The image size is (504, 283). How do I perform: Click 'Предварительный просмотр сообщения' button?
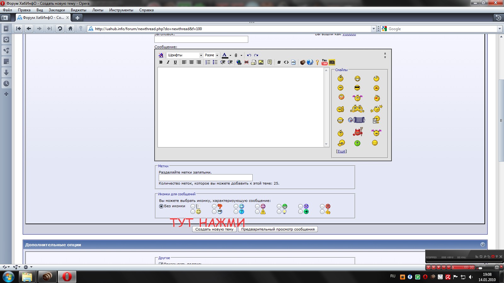pos(278,229)
